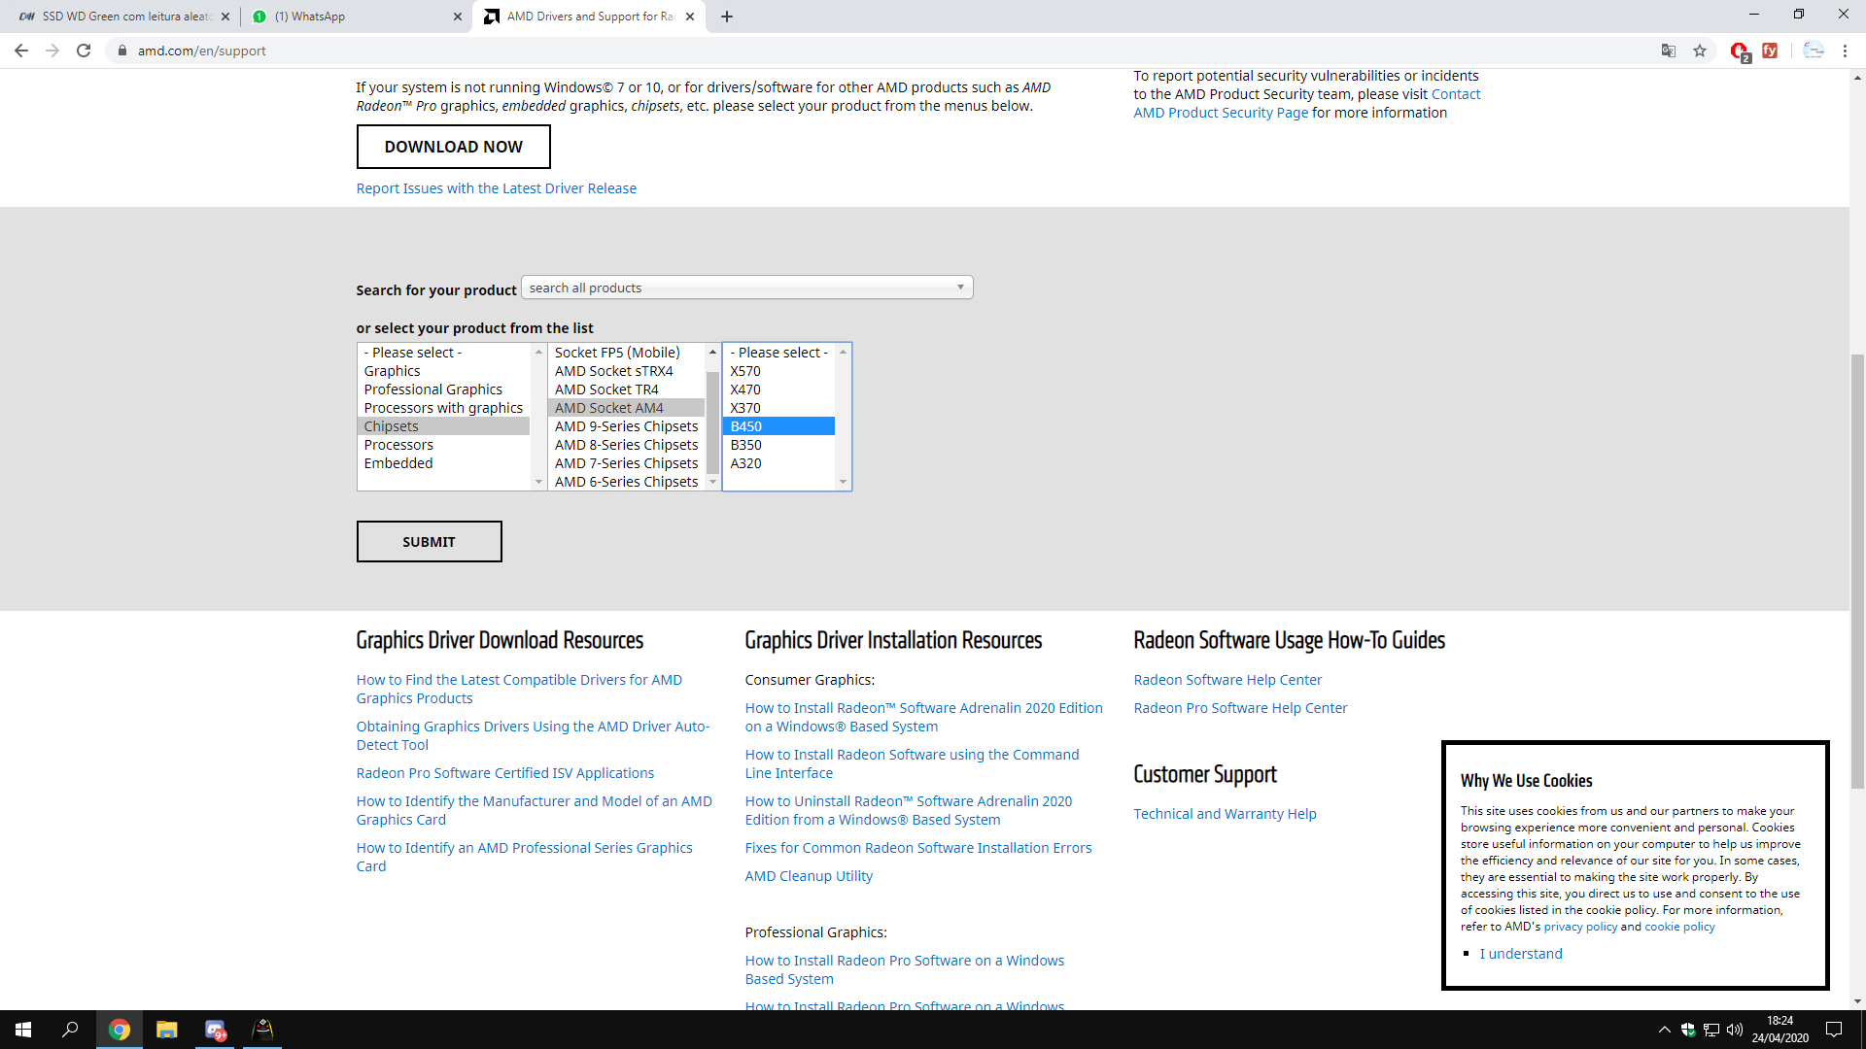This screenshot has width=1866, height=1049.
Task: Select the AMD Drivers and Support tab
Action: (x=588, y=17)
